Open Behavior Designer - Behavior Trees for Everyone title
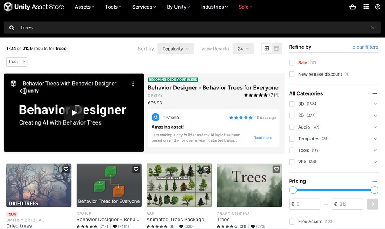385x229 pixels. (x=213, y=88)
